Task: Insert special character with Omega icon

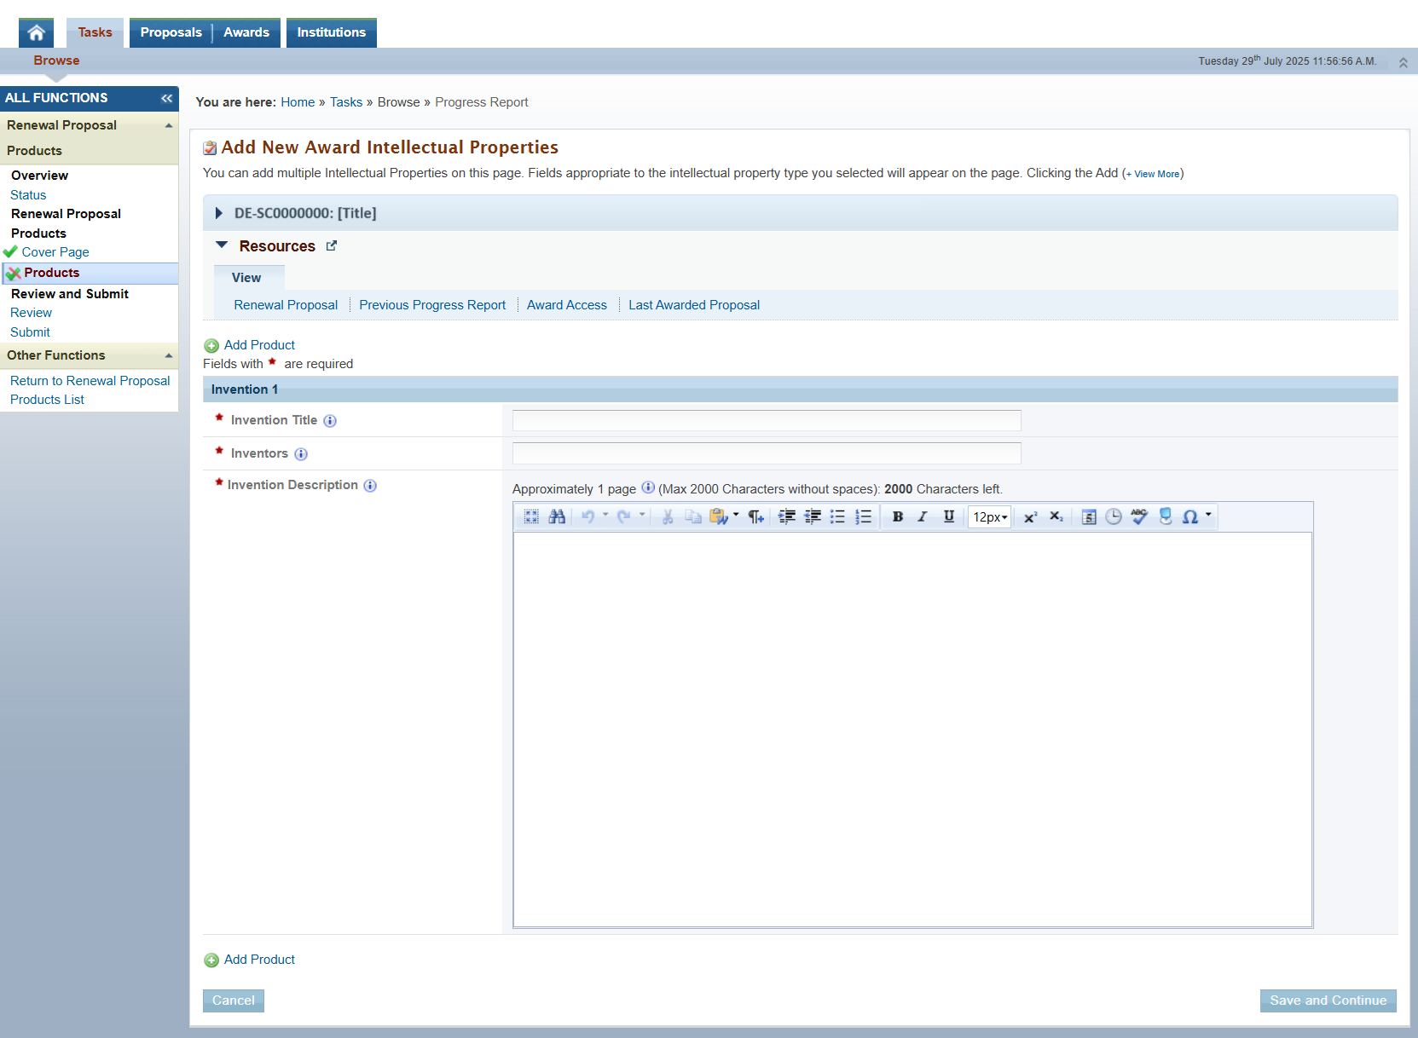Action: [x=1190, y=516]
